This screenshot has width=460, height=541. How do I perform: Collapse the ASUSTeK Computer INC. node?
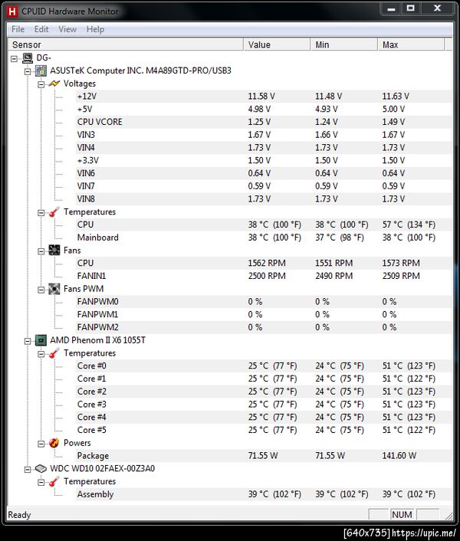(x=28, y=71)
